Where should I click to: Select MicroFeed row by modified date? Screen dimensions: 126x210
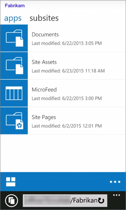point(67,99)
